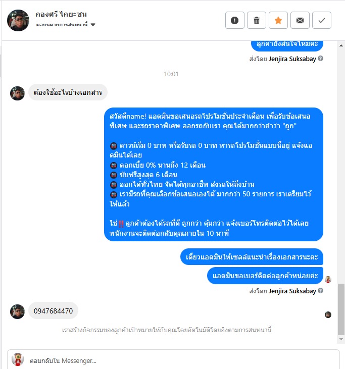Toggle the orange star follow-up flag
This screenshot has width=345, height=369.
(278, 20)
